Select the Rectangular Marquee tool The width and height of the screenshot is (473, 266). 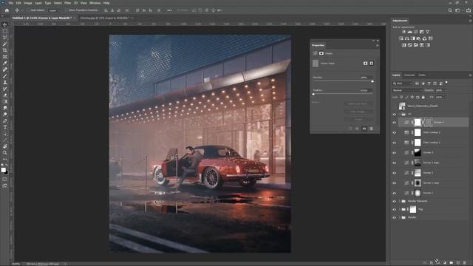coord(5,31)
